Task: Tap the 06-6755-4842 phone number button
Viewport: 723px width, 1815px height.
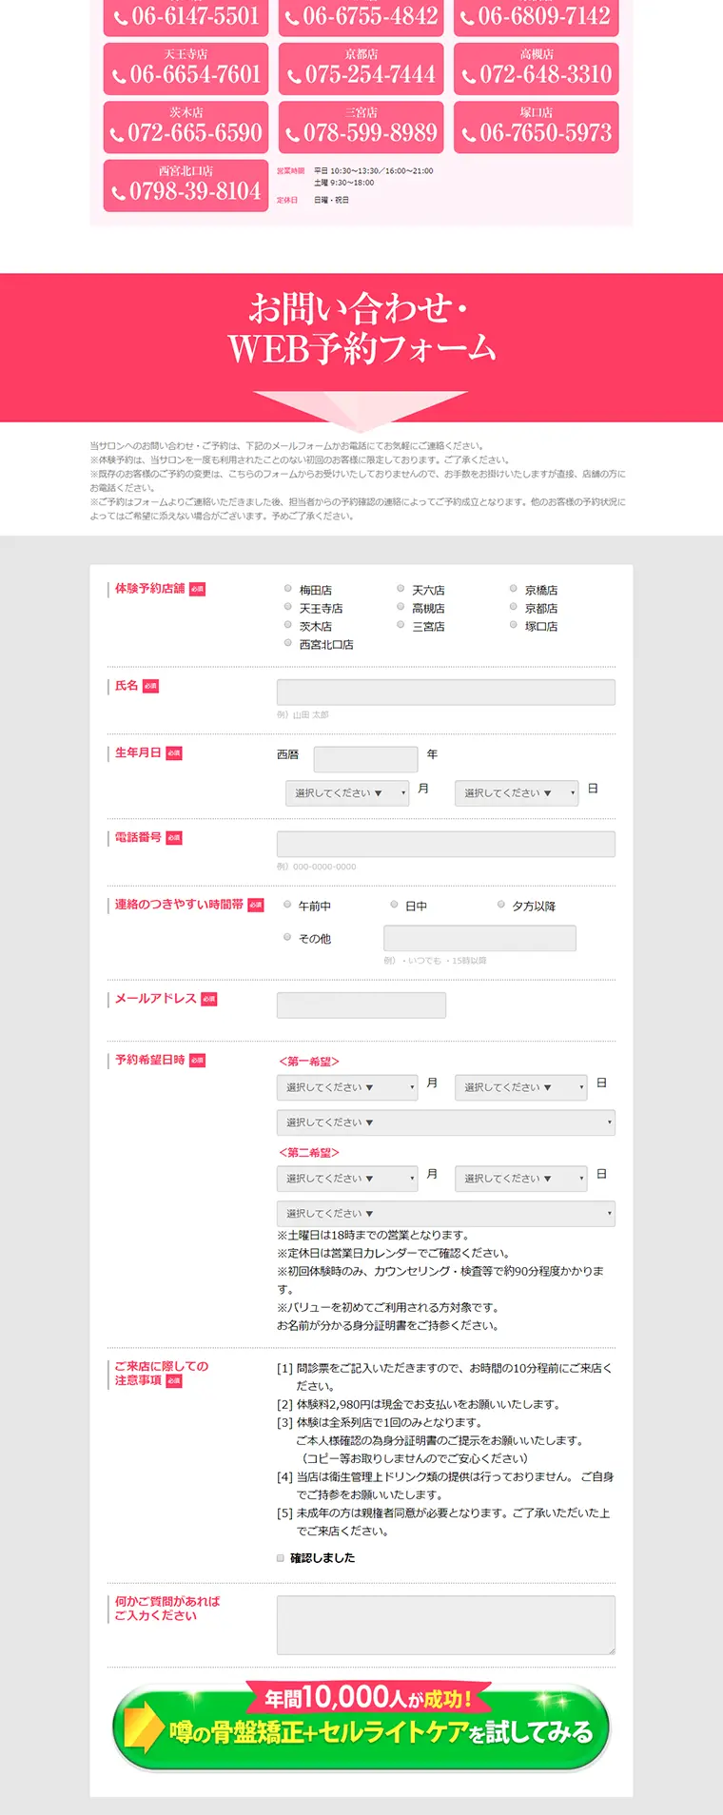Action: (x=361, y=16)
